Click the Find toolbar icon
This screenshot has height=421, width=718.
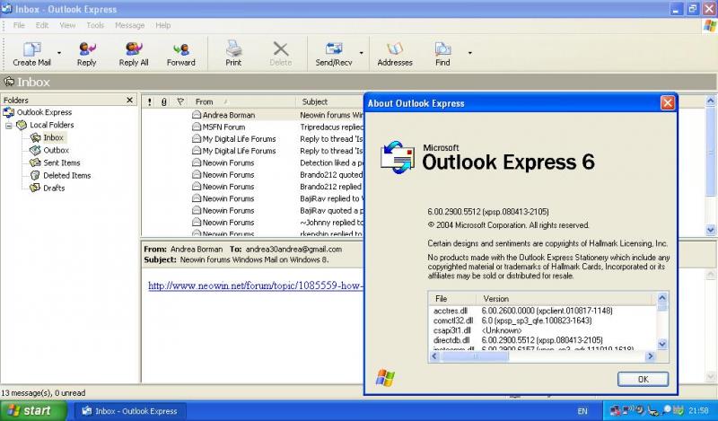click(442, 54)
